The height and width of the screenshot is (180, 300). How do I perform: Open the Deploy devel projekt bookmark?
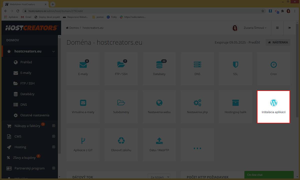coord(47,17)
